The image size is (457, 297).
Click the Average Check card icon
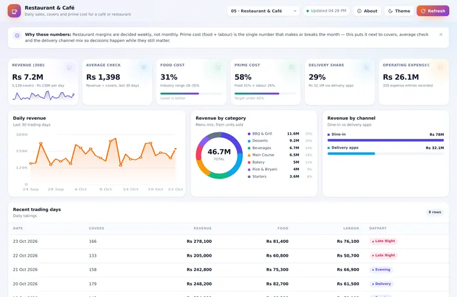point(144,67)
